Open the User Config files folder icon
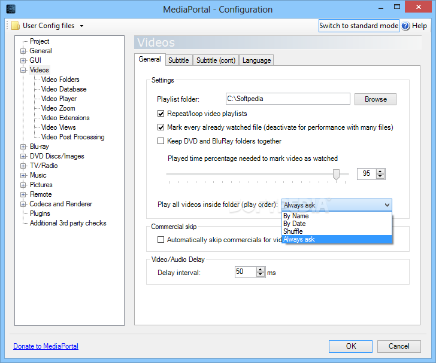This screenshot has width=436, height=363. (16, 26)
